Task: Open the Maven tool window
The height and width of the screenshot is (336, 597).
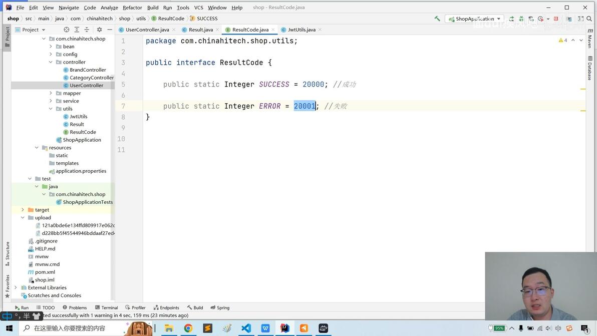Action: [590, 39]
